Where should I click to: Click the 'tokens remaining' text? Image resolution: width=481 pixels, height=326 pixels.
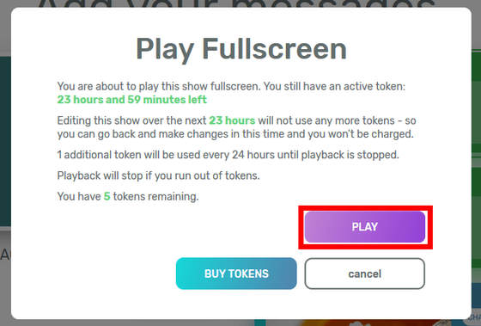tap(155, 196)
